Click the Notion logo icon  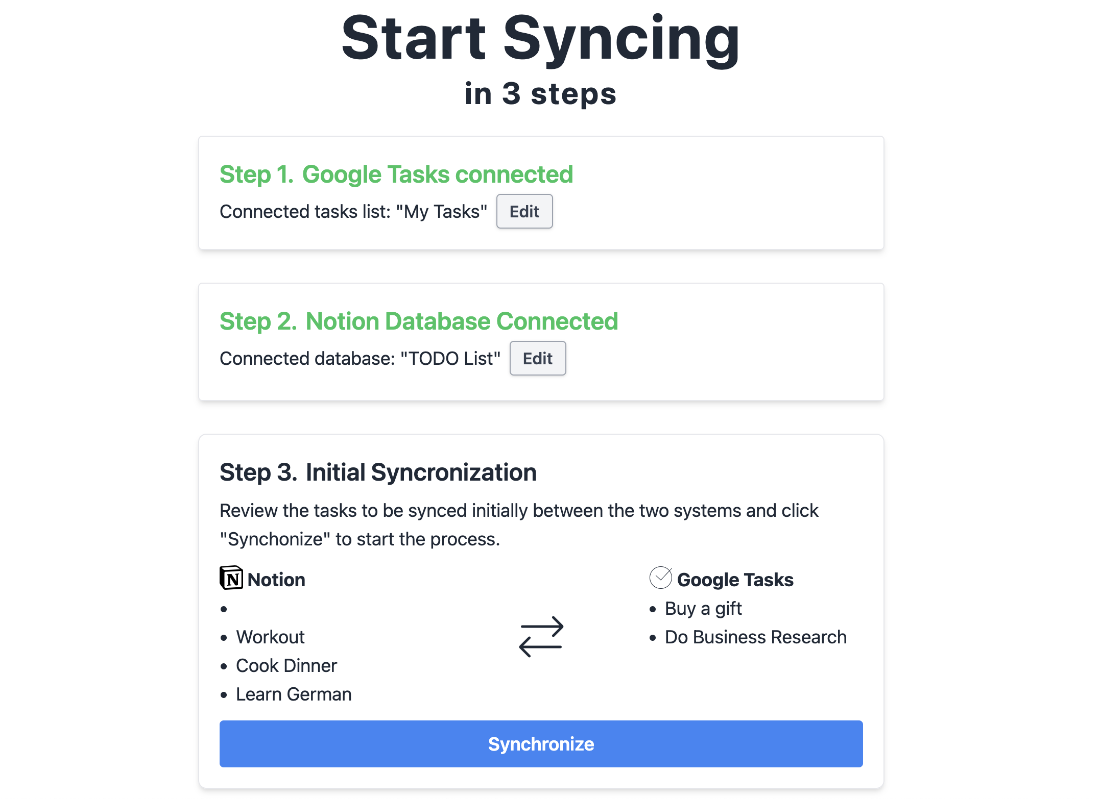click(231, 578)
